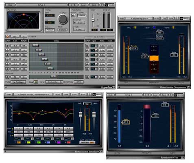Toggle tap 4 EQ on/off in SuperTap

click(87, 59)
